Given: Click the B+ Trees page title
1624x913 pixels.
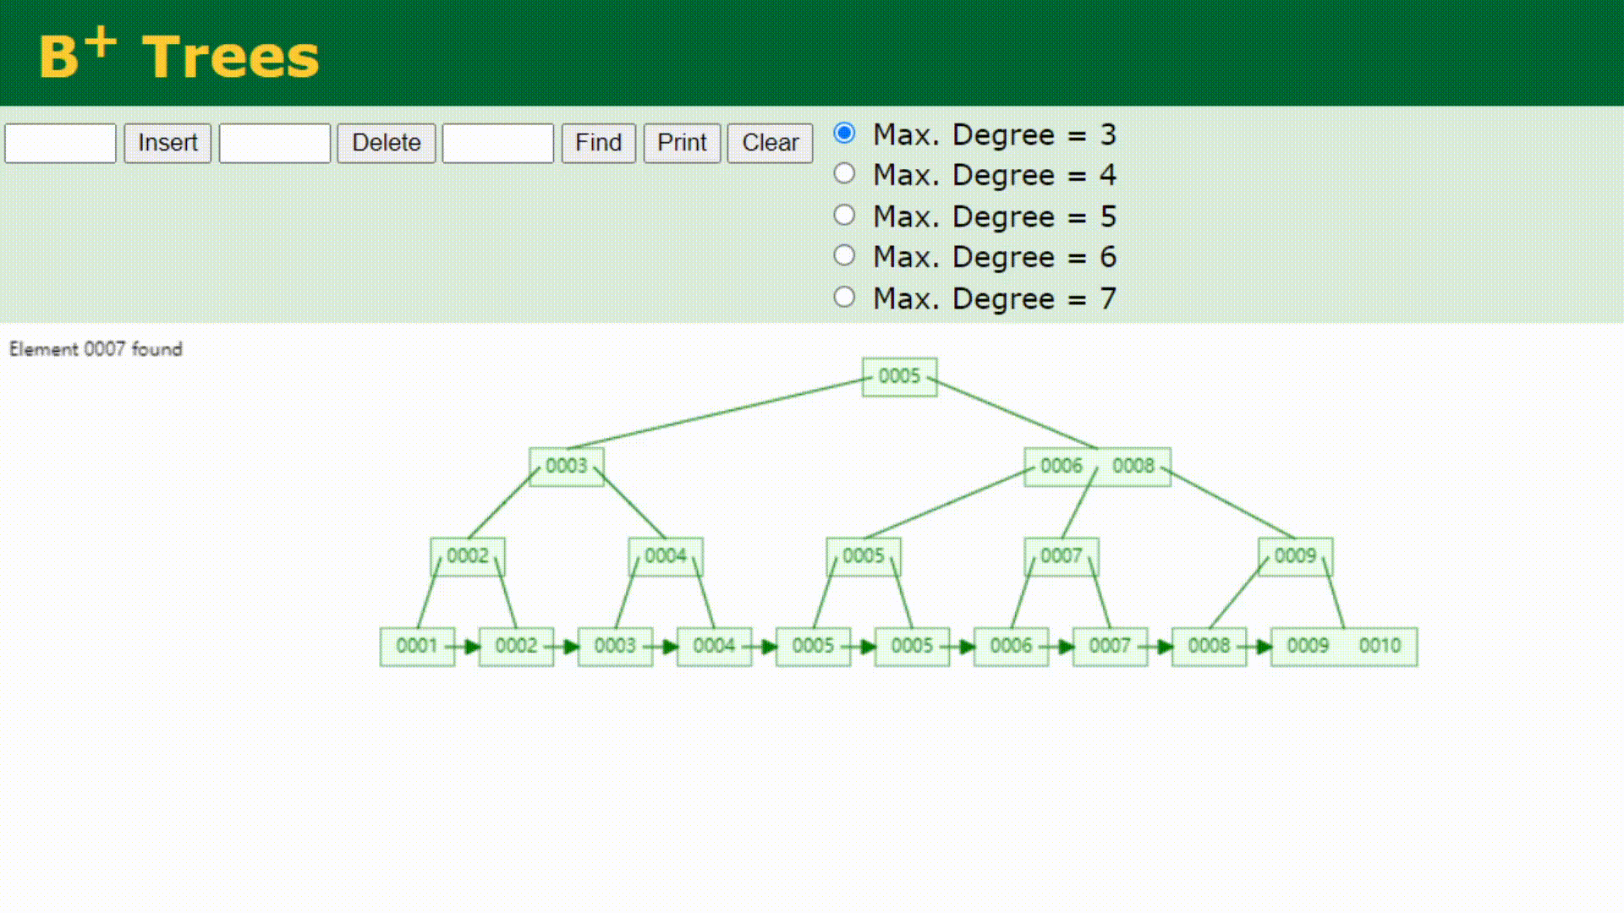Looking at the screenshot, I should pos(178,56).
